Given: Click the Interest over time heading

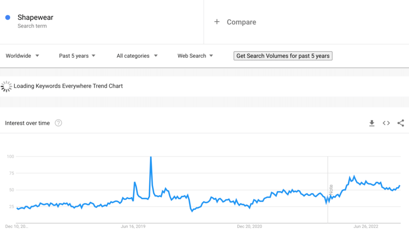Looking at the screenshot, I should [x=28, y=123].
